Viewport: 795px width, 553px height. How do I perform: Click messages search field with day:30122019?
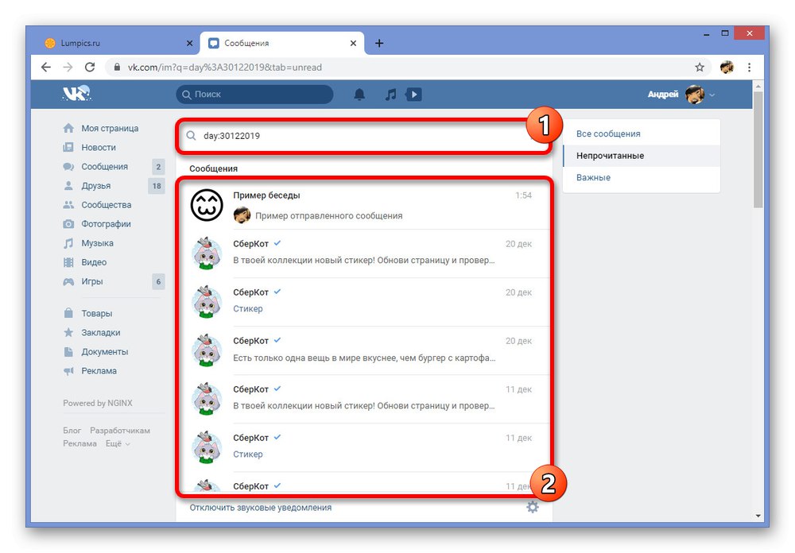(363, 136)
